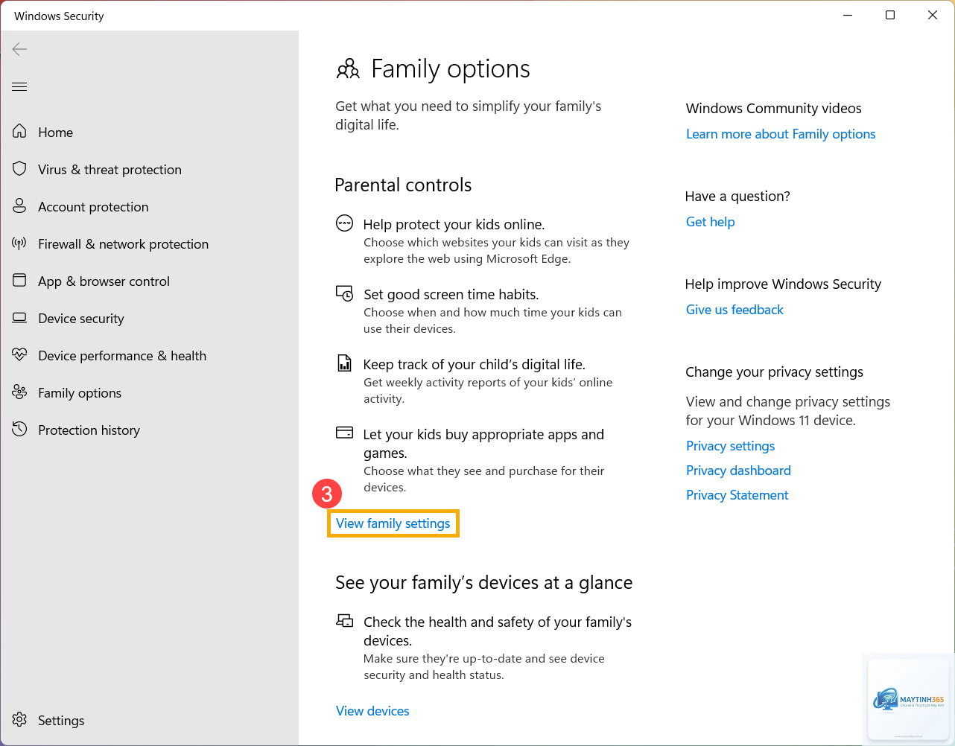Click the Home house icon
This screenshot has width=955, height=746.
tap(19, 132)
